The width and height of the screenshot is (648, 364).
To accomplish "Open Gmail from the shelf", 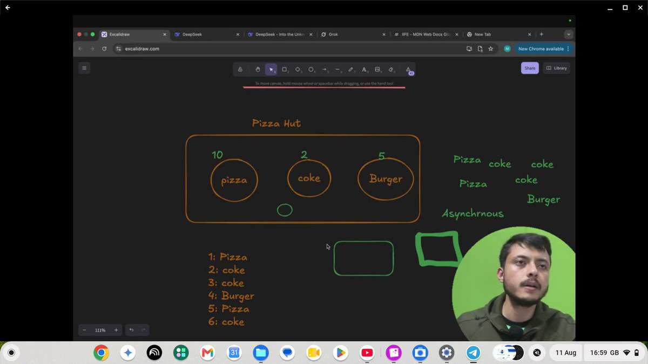I will point(207,353).
